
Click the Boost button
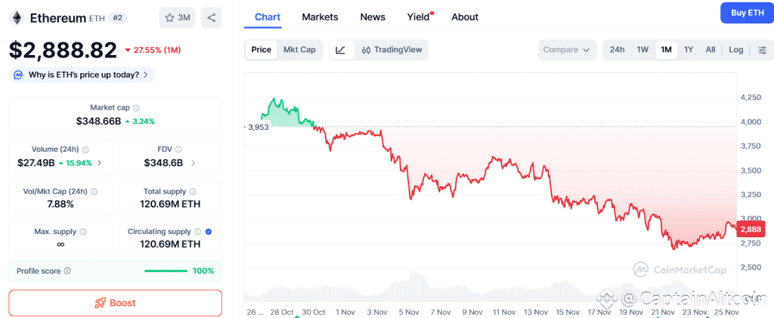[x=115, y=303]
